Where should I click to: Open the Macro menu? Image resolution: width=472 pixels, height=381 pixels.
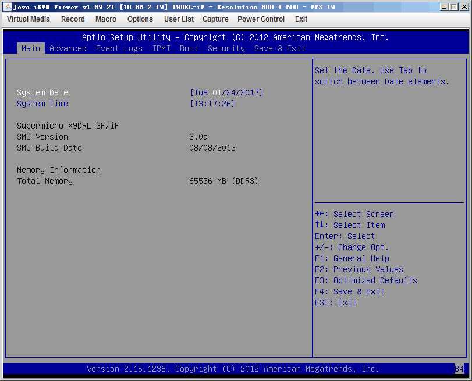[x=106, y=19]
